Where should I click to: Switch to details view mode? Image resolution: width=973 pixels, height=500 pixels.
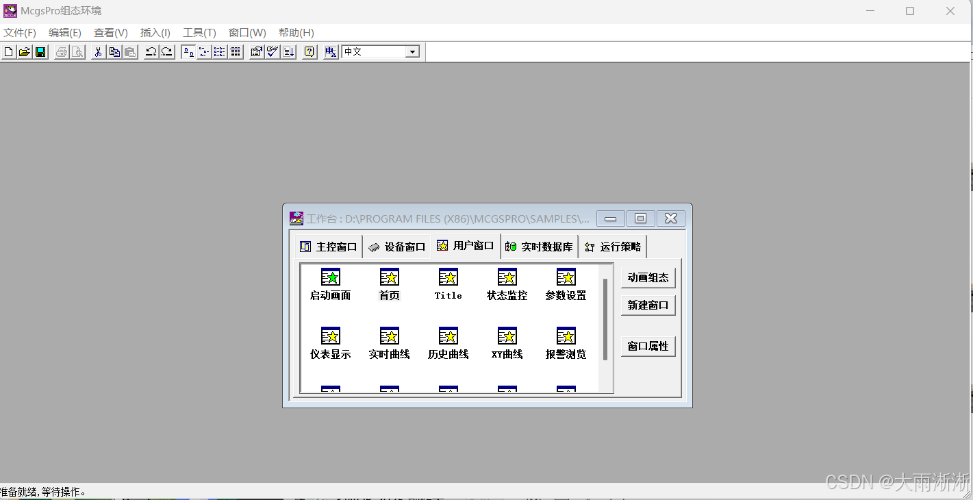click(x=236, y=52)
